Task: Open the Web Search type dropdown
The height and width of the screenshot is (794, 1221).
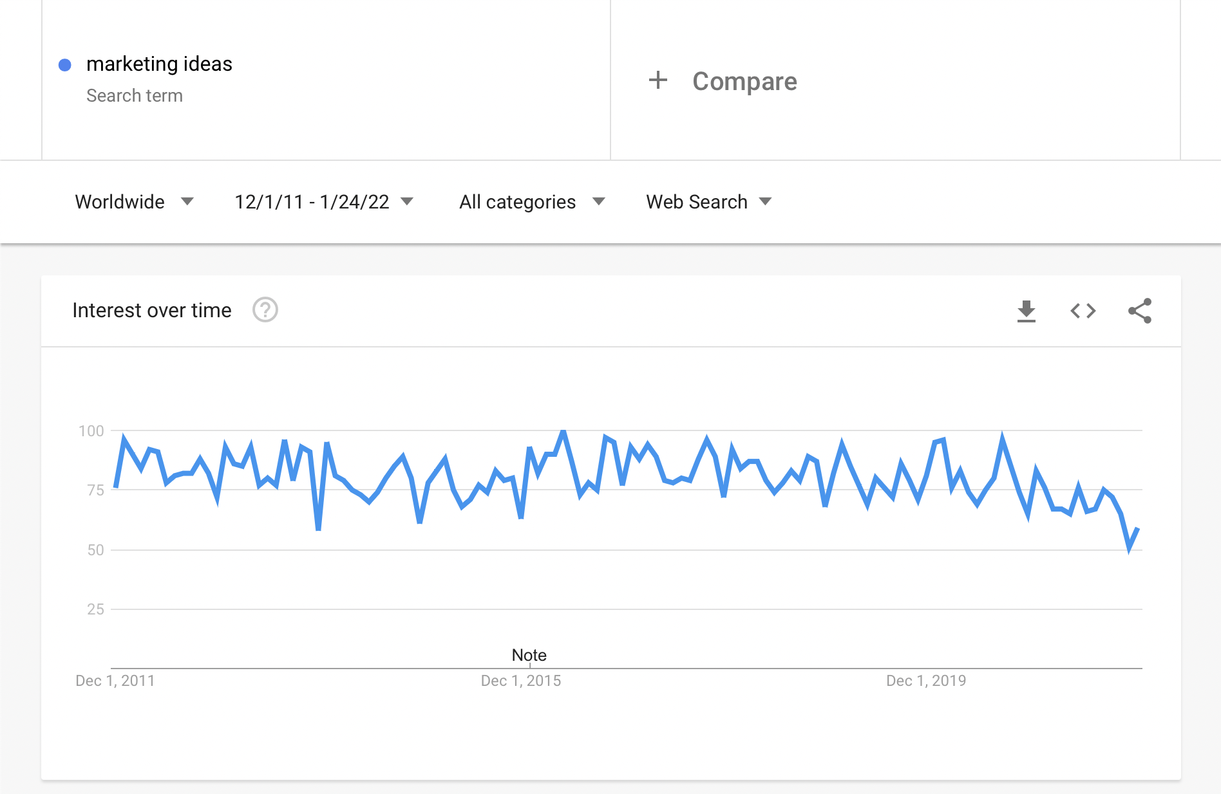Action: point(709,202)
